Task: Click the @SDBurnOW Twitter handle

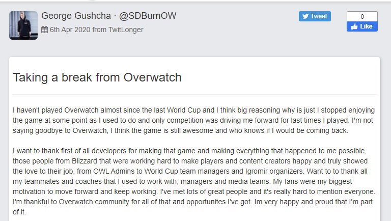Action: (x=148, y=16)
